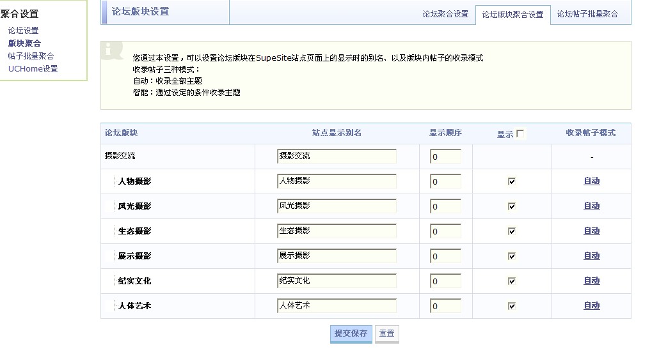Click alias field for 展示摄影
659x359 pixels.
click(337, 256)
